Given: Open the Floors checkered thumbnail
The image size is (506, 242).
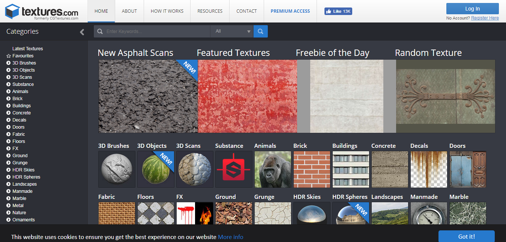Looking at the screenshot, I should (156, 213).
